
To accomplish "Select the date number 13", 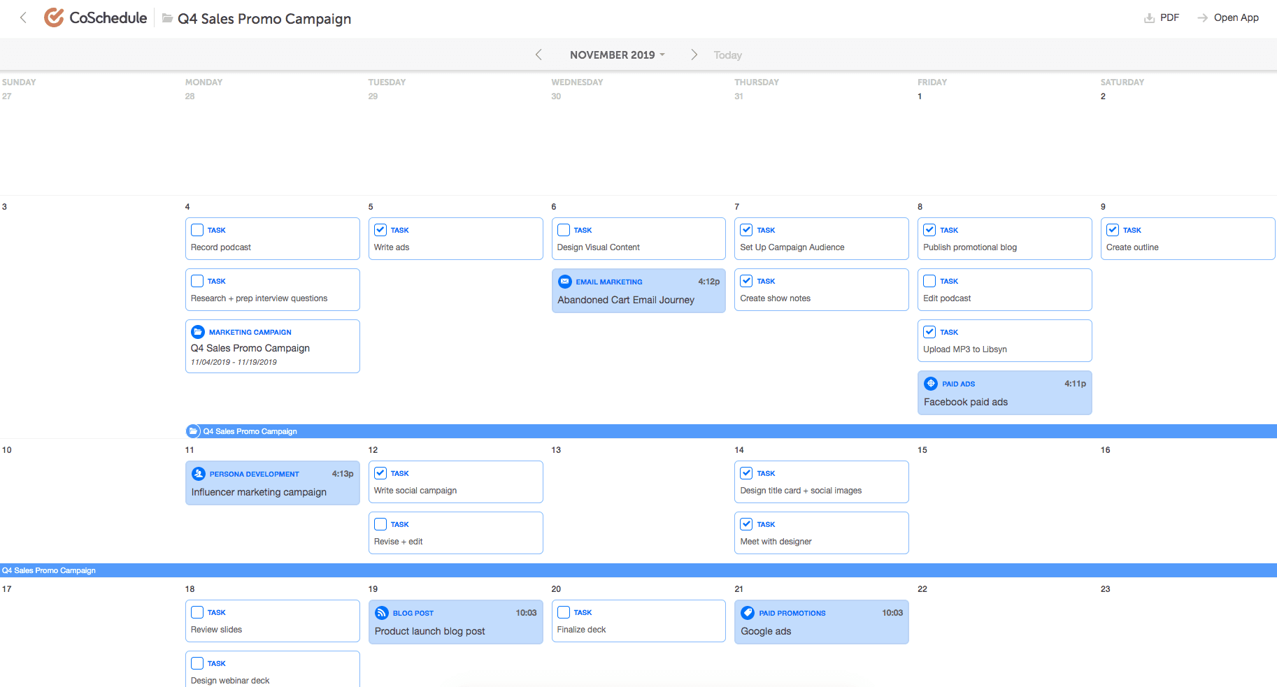I will click(556, 450).
